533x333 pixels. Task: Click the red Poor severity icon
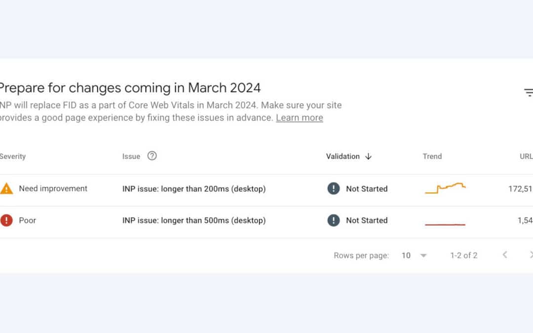click(x=6, y=220)
